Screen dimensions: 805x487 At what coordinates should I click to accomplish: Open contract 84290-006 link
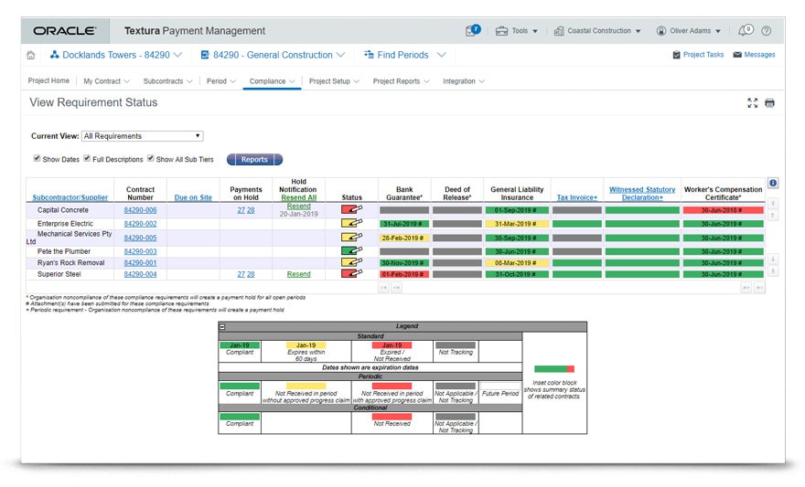tap(140, 209)
